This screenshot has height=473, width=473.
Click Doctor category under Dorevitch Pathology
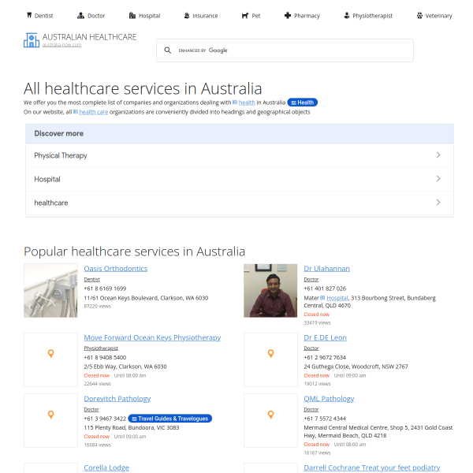coord(91,410)
